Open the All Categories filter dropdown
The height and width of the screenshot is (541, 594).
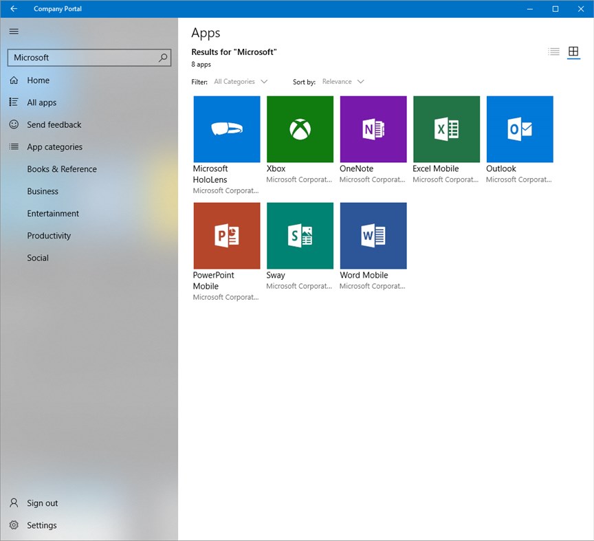tap(241, 81)
